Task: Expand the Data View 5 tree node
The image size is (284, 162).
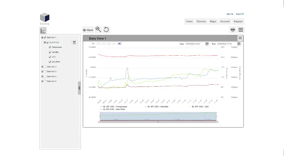Action: [42, 81]
